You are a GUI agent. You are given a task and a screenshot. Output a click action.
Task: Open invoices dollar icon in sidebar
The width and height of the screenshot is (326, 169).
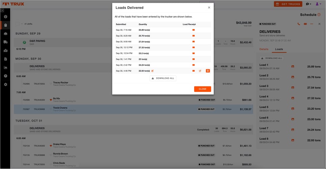[6, 59]
